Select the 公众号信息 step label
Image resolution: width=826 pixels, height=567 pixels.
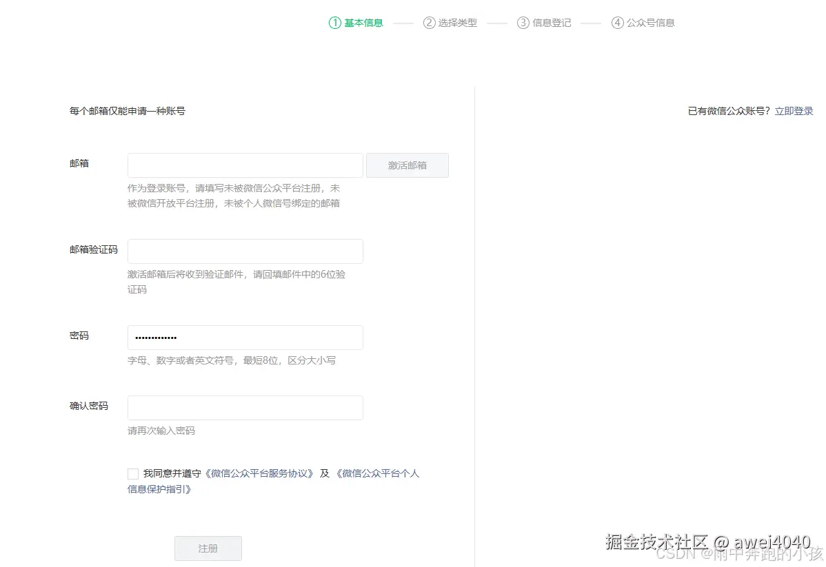[651, 22]
